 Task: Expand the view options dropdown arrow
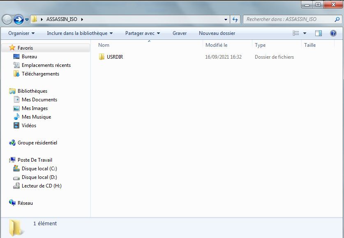coord(305,33)
